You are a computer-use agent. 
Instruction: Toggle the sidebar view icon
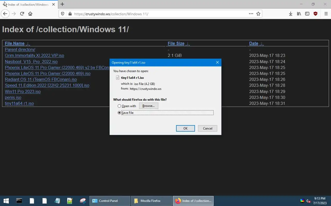307,14
